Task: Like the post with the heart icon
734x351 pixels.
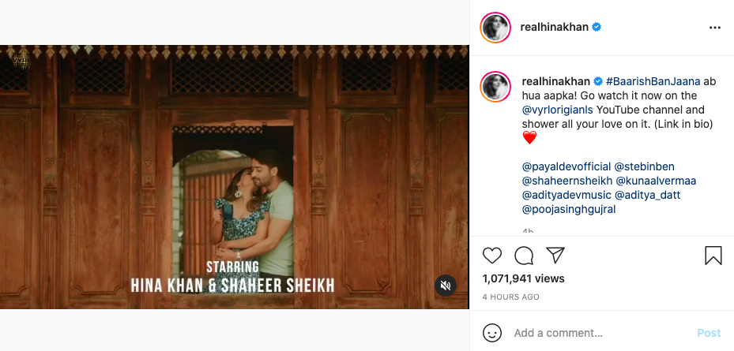Action: [x=492, y=256]
